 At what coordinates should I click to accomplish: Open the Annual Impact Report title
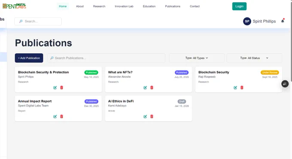pyautogui.click(x=35, y=101)
